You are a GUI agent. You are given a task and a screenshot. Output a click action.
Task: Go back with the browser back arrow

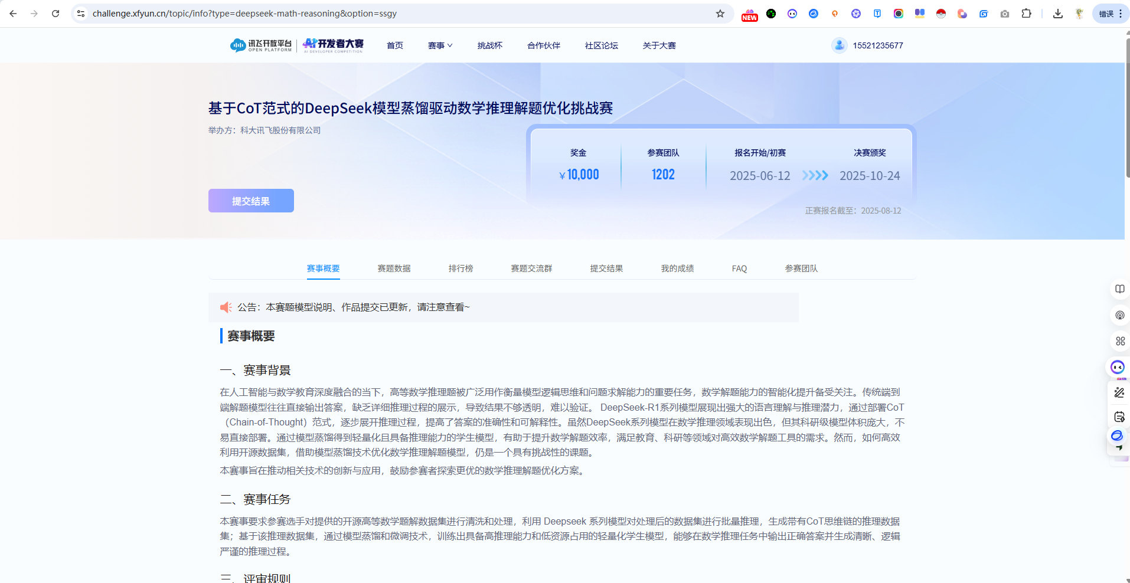pos(13,14)
